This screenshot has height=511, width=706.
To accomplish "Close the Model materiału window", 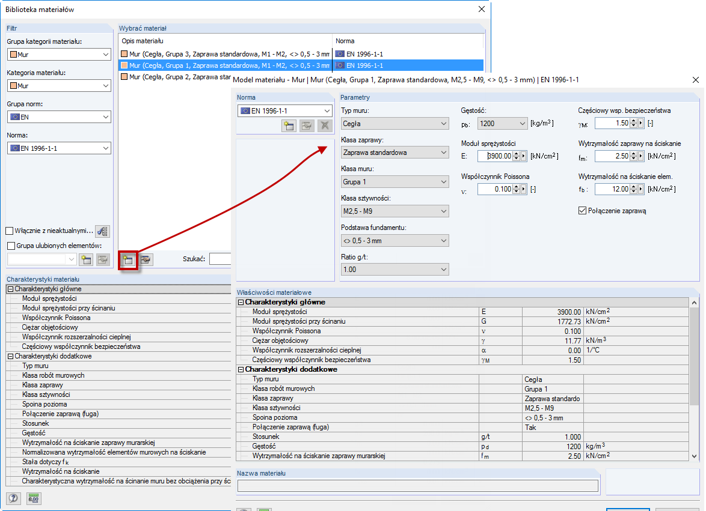I will [696, 80].
